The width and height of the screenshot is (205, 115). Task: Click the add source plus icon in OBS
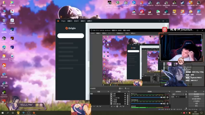(x=112, y=106)
